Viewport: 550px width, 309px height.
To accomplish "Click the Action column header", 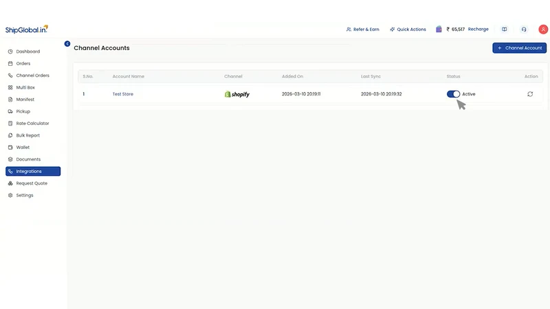I will pos(531,76).
